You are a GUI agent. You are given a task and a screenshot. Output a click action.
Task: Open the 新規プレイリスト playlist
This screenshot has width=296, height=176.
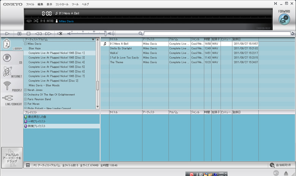(37, 126)
